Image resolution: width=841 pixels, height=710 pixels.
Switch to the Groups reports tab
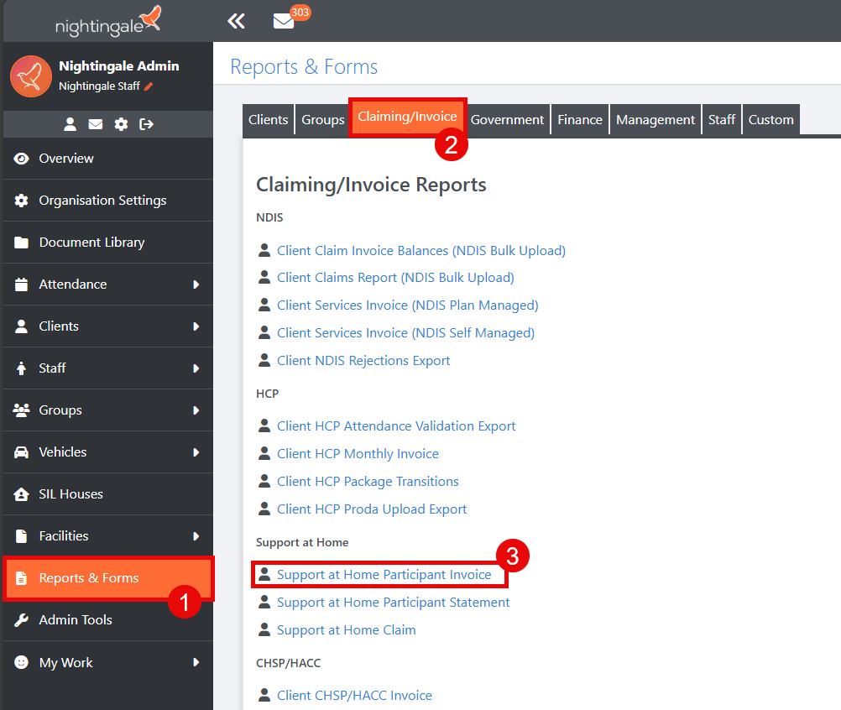(x=323, y=119)
